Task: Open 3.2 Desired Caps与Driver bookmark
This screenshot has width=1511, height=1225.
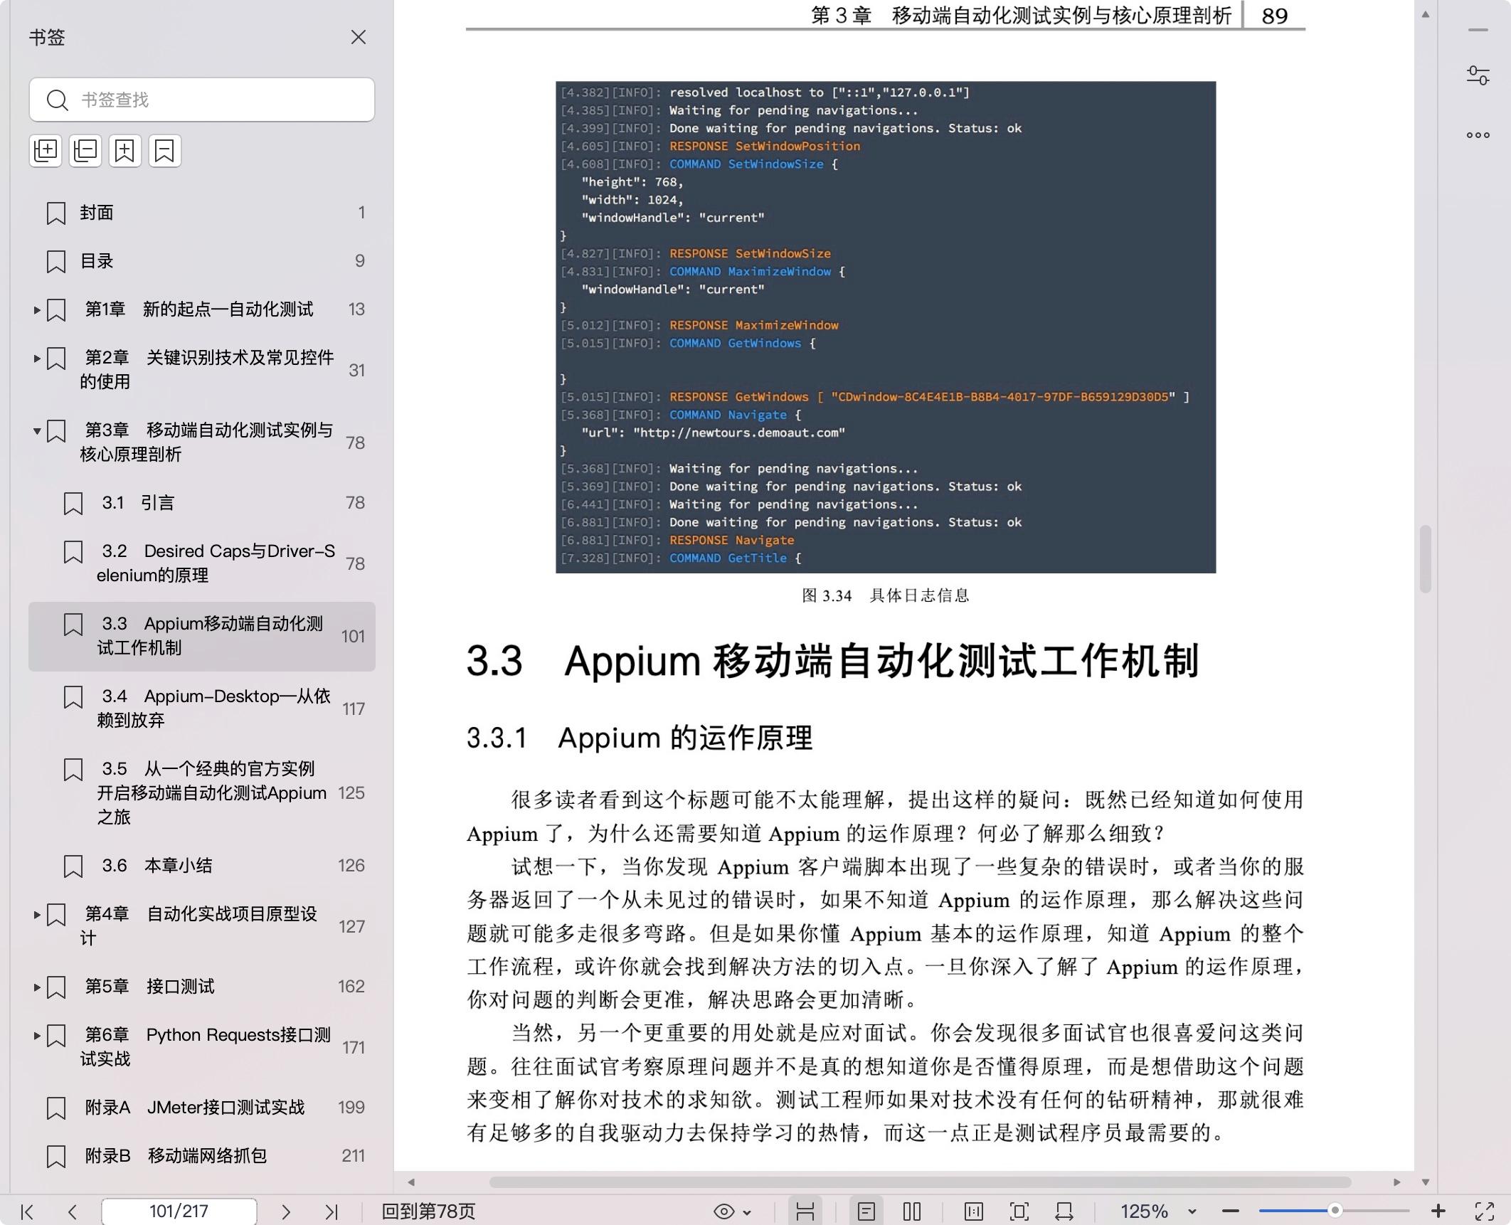Action: [x=202, y=563]
